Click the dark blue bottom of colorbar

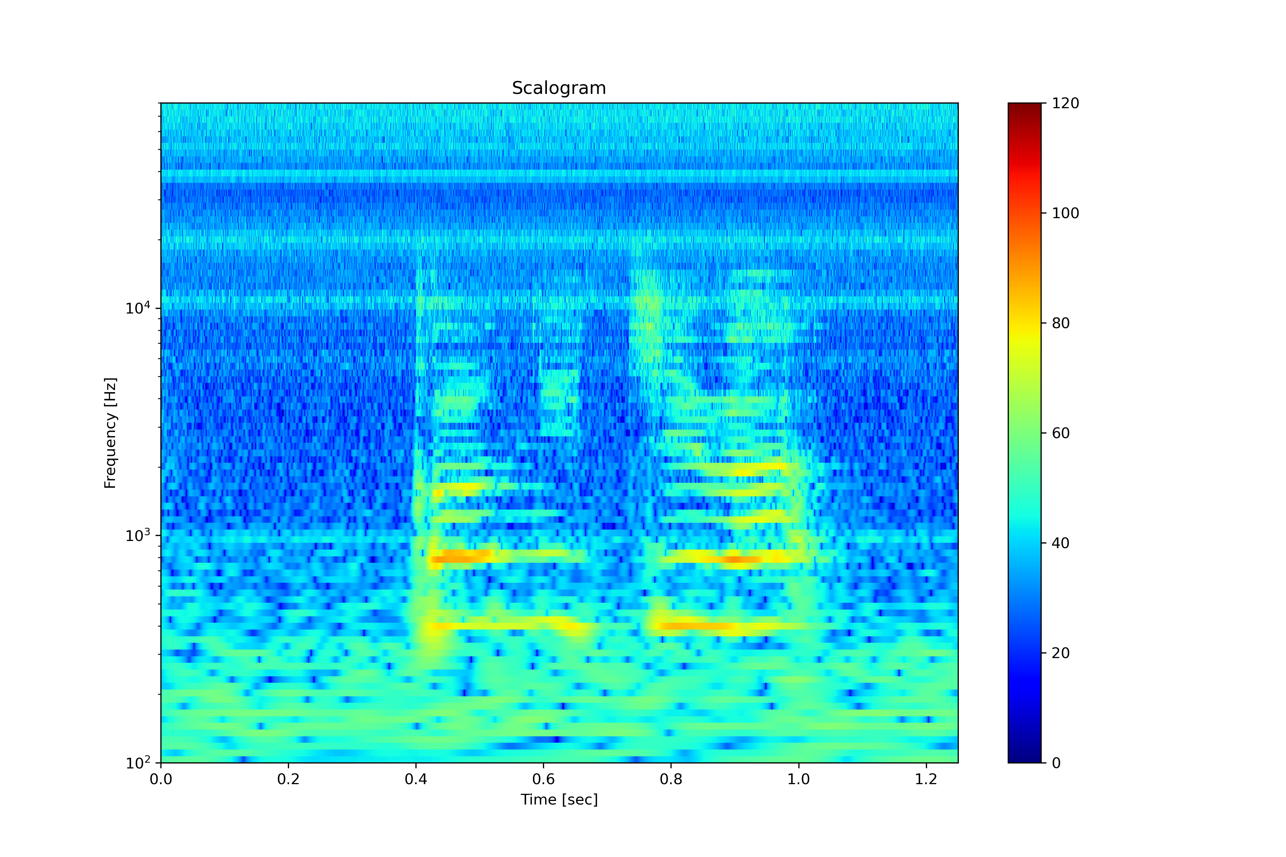pos(1025,757)
